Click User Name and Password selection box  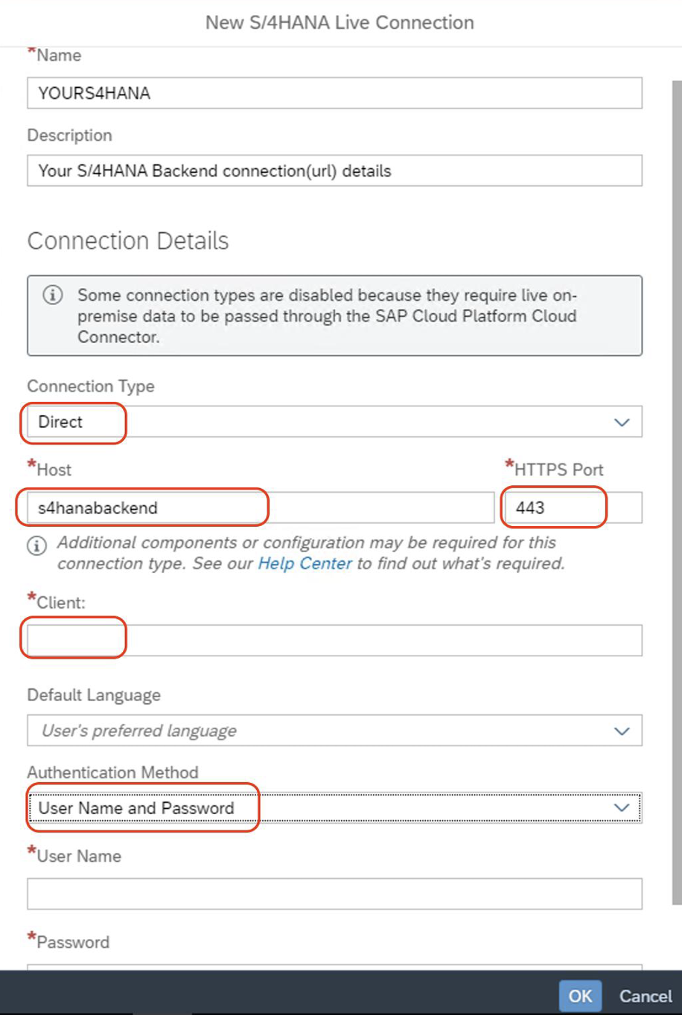[334, 808]
